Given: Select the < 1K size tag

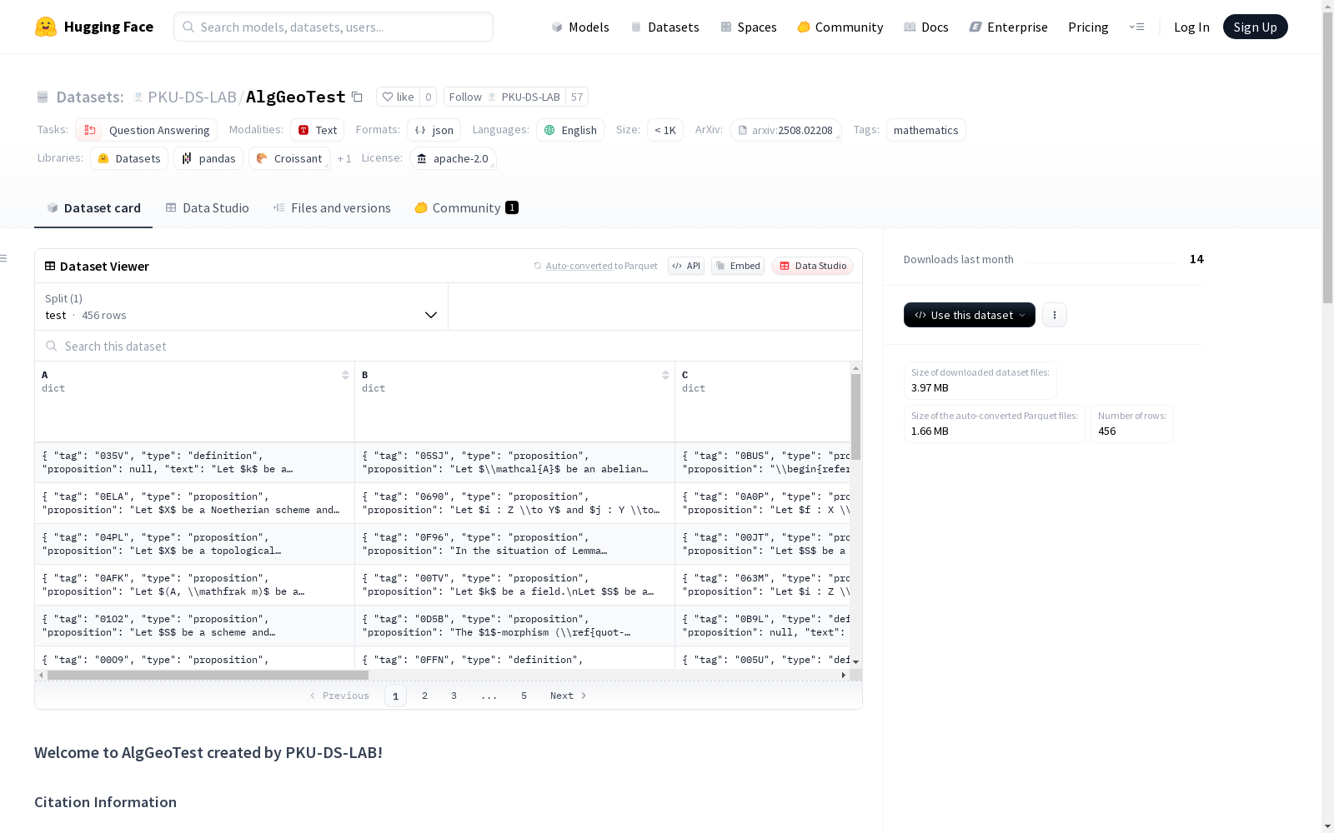Looking at the screenshot, I should 664,130.
